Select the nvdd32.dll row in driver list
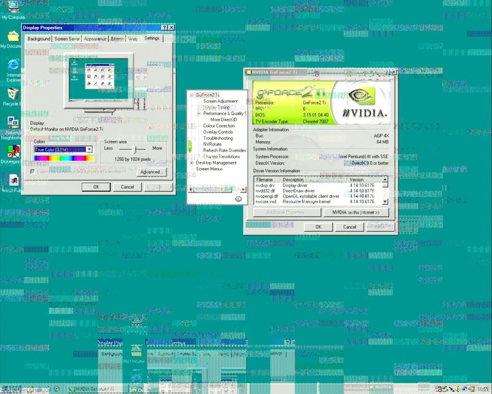Viewport: 492px width, 394px height. tap(318, 191)
